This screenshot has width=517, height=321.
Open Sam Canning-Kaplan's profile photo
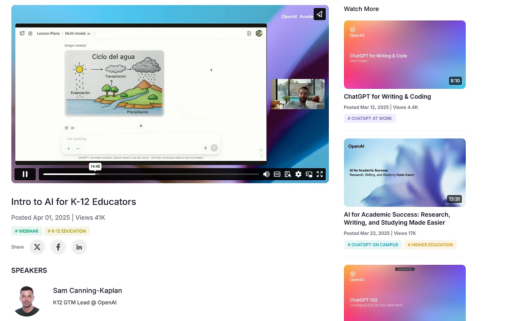tap(27, 301)
